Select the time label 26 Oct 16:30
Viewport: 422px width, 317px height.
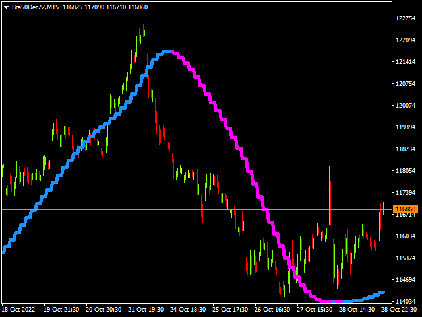tap(272, 310)
